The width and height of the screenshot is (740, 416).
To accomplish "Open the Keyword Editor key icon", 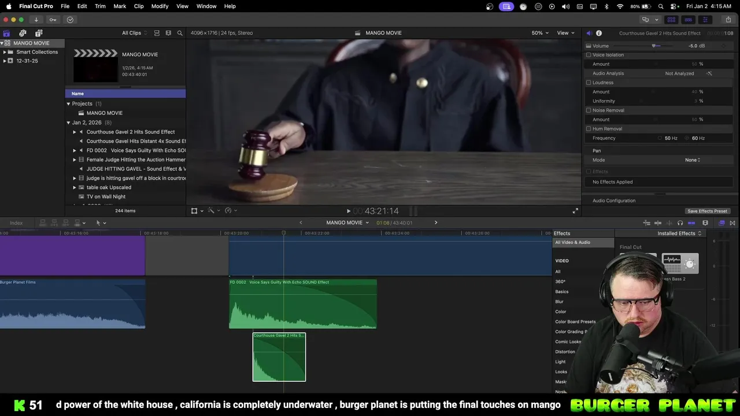I will point(53,20).
